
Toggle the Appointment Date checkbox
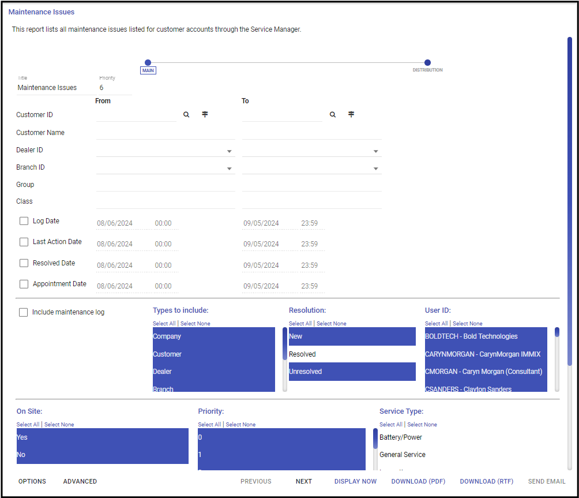click(24, 284)
